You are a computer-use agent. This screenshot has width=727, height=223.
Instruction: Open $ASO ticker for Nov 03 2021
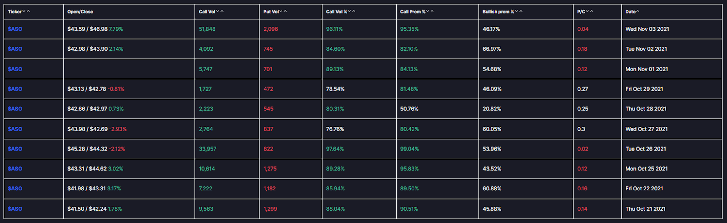[15, 29]
